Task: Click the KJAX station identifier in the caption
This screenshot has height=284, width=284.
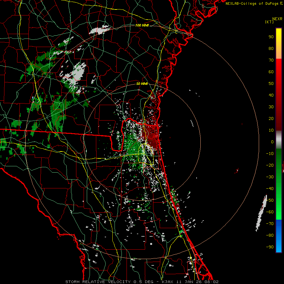Action: tap(168, 282)
